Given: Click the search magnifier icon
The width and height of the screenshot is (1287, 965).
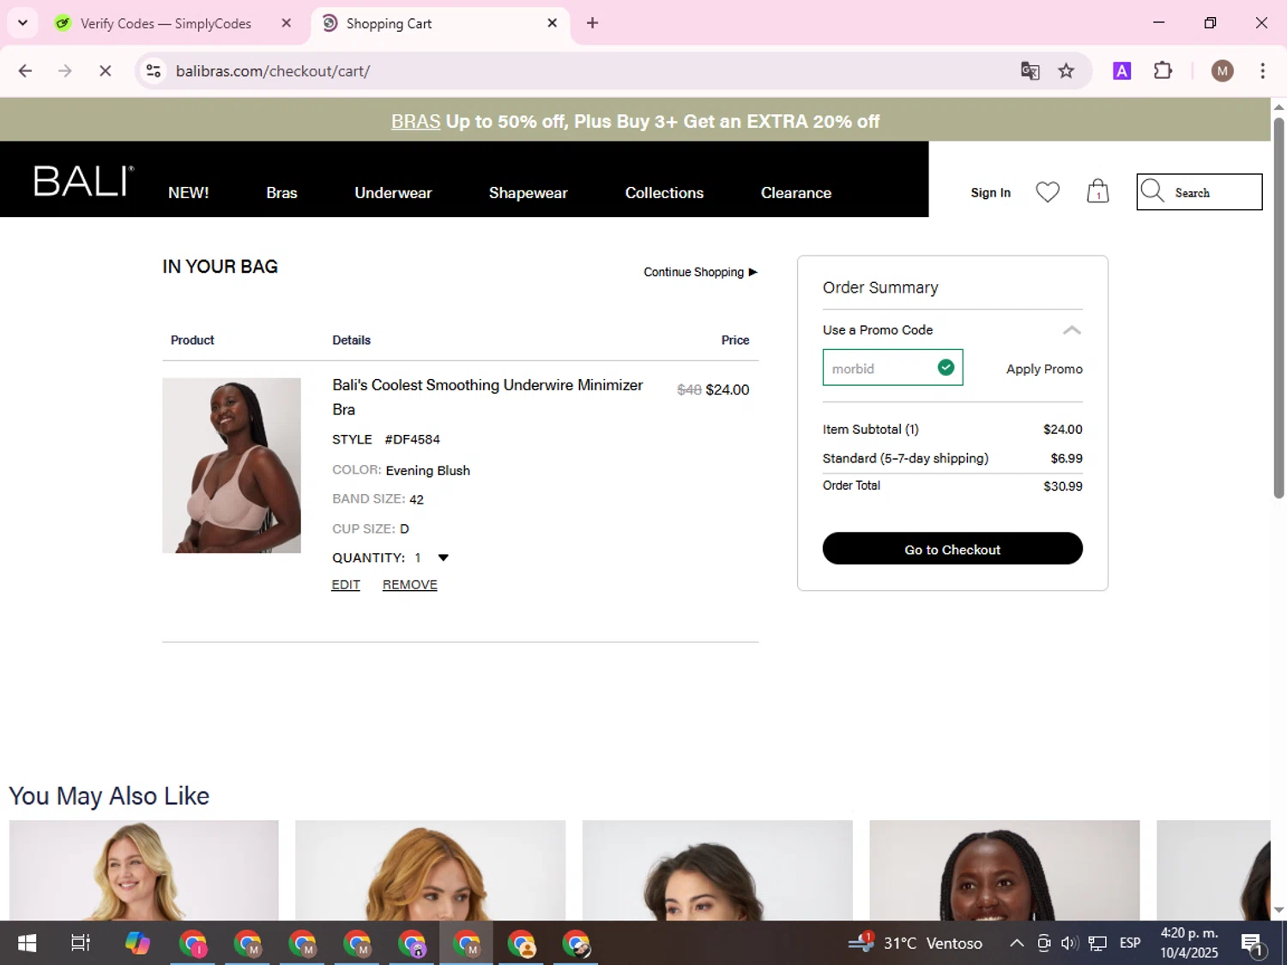Looking at the screenshot, I should [1152, 191].
